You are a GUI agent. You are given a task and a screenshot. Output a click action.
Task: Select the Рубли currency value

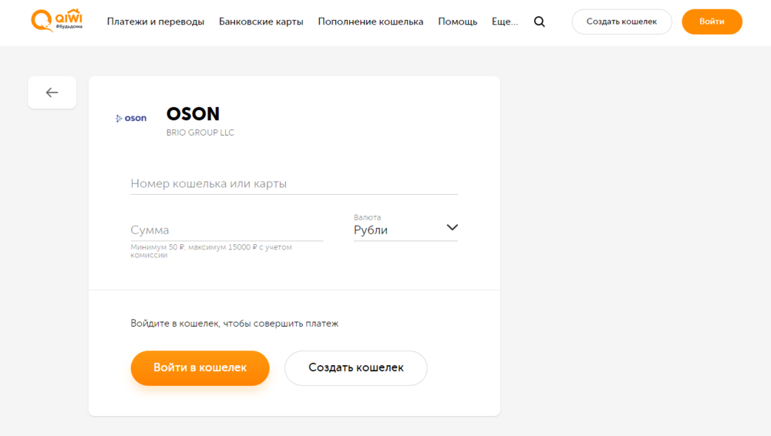point(371,230)
